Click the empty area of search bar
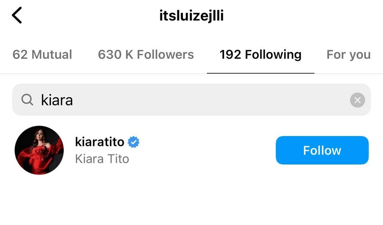Screen dimensions: 383x225 pos(210,100)
